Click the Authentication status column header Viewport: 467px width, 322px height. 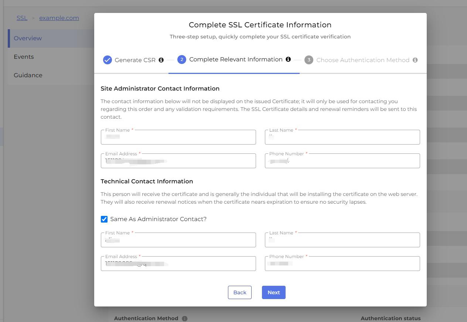(391, 318)
